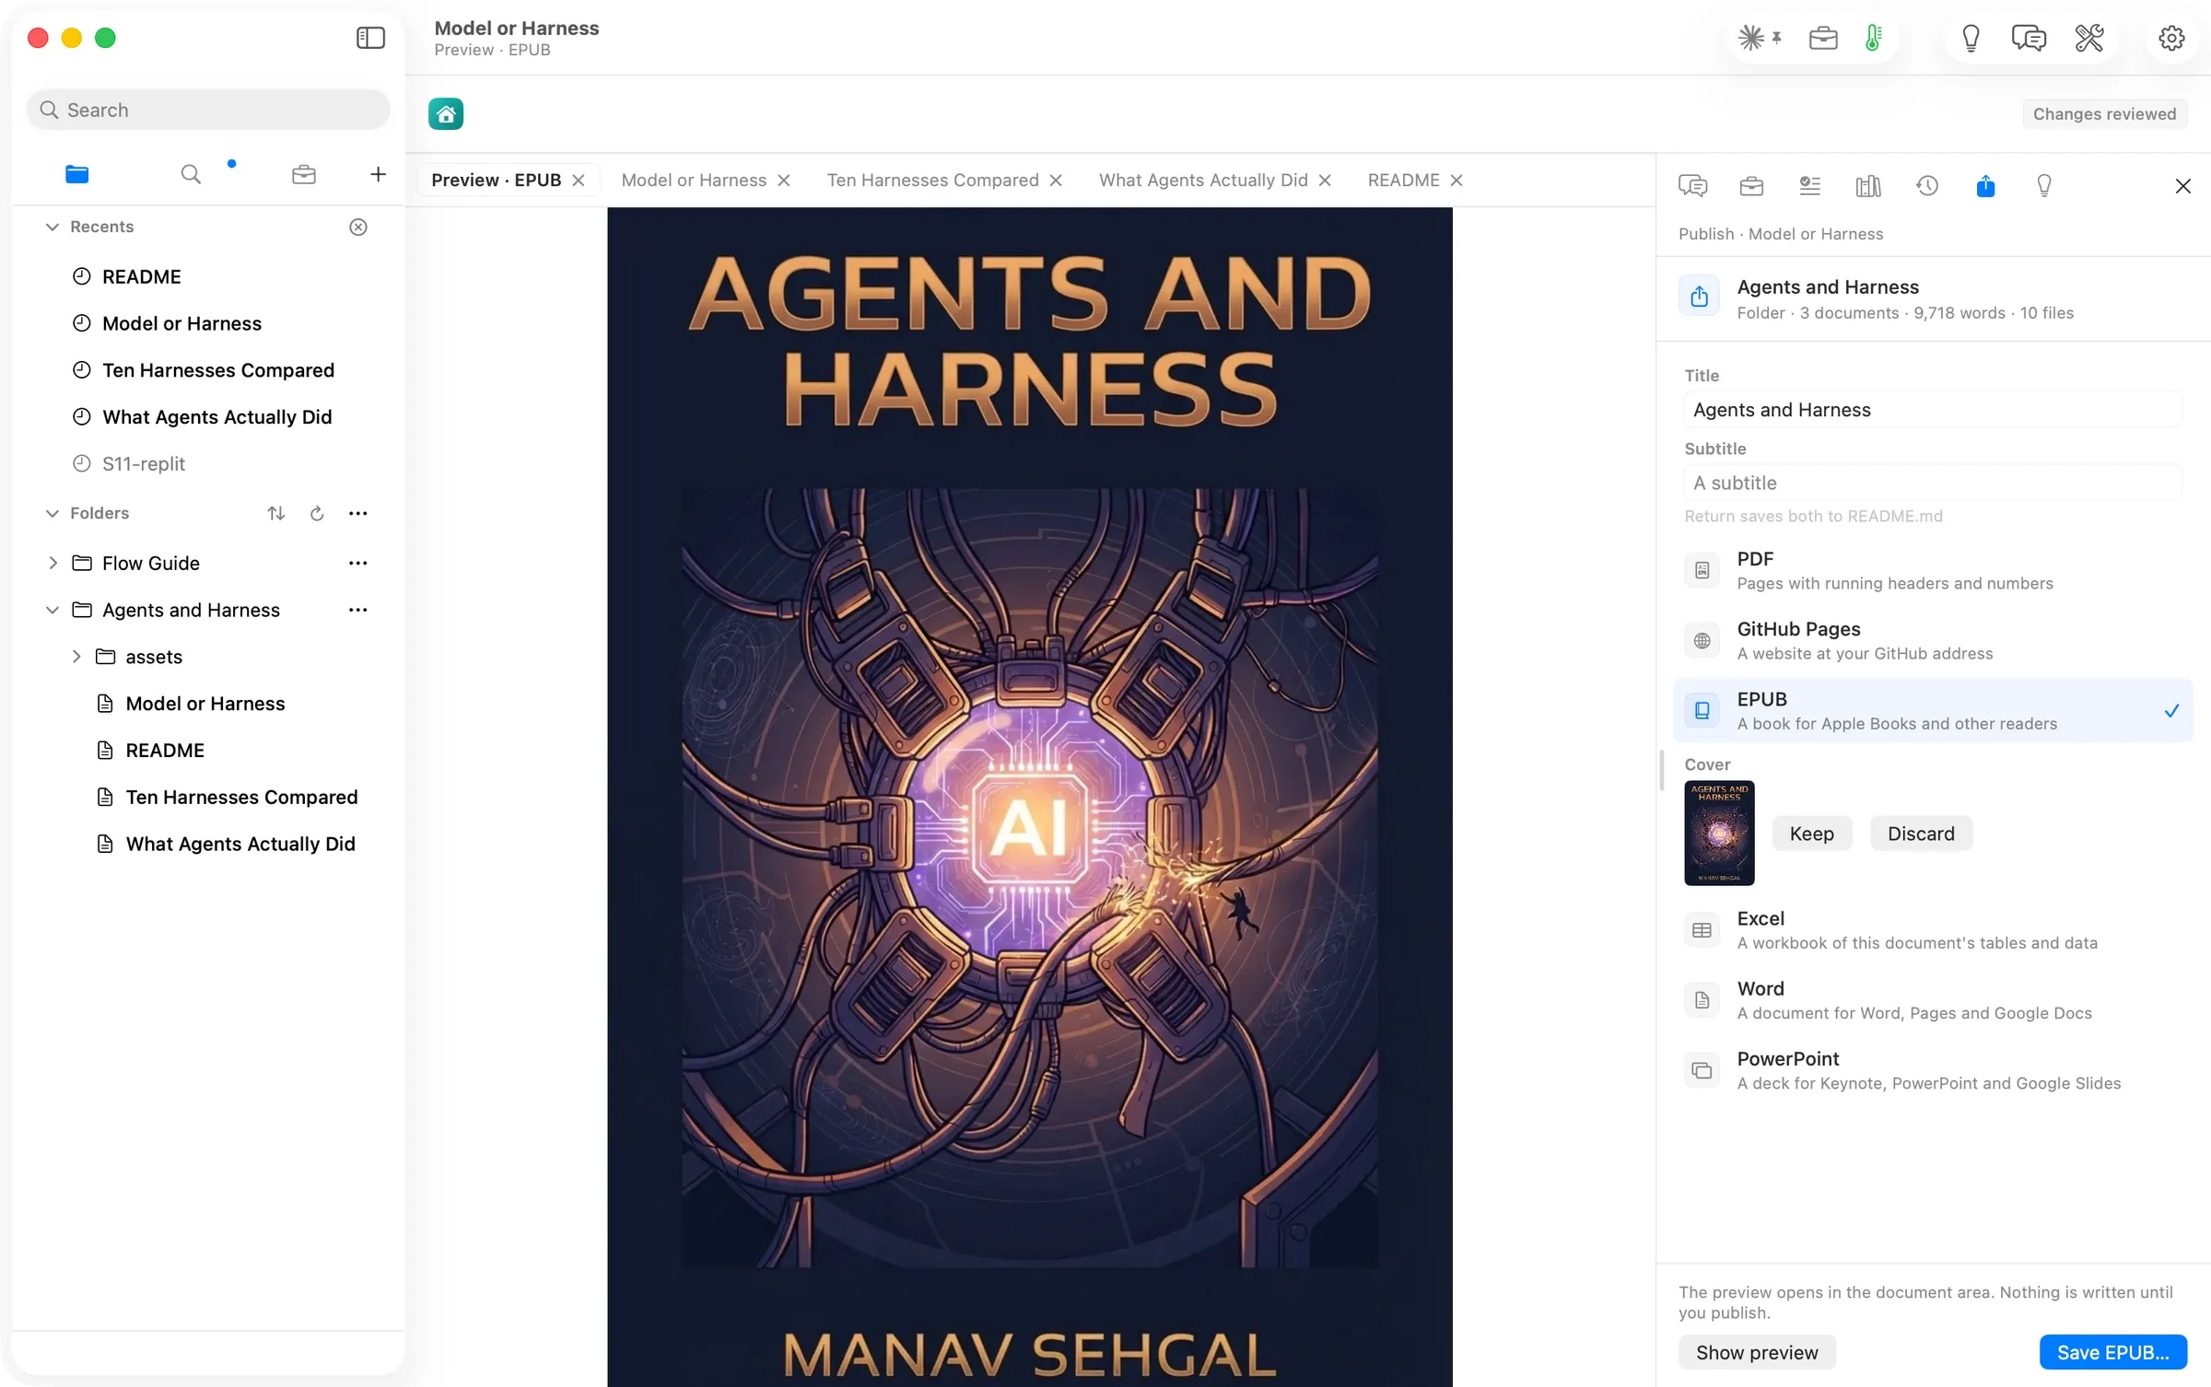2211x1387 pixels.
Task: Click the Show preview button
Action: pyautogui.click(x=1757, y=1353)
